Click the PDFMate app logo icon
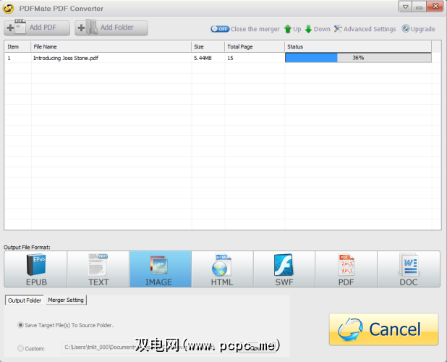The height and width of the screenshot is (362, 447). click(8, 8)
